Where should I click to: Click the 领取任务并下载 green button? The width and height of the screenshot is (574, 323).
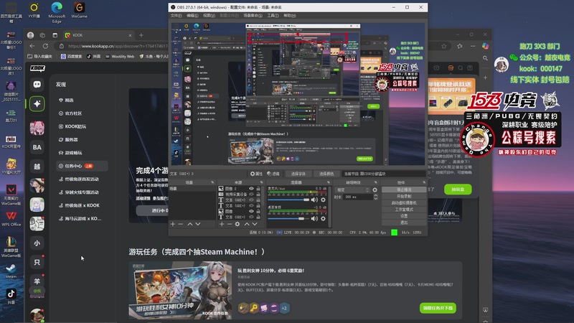click(438, 308)
